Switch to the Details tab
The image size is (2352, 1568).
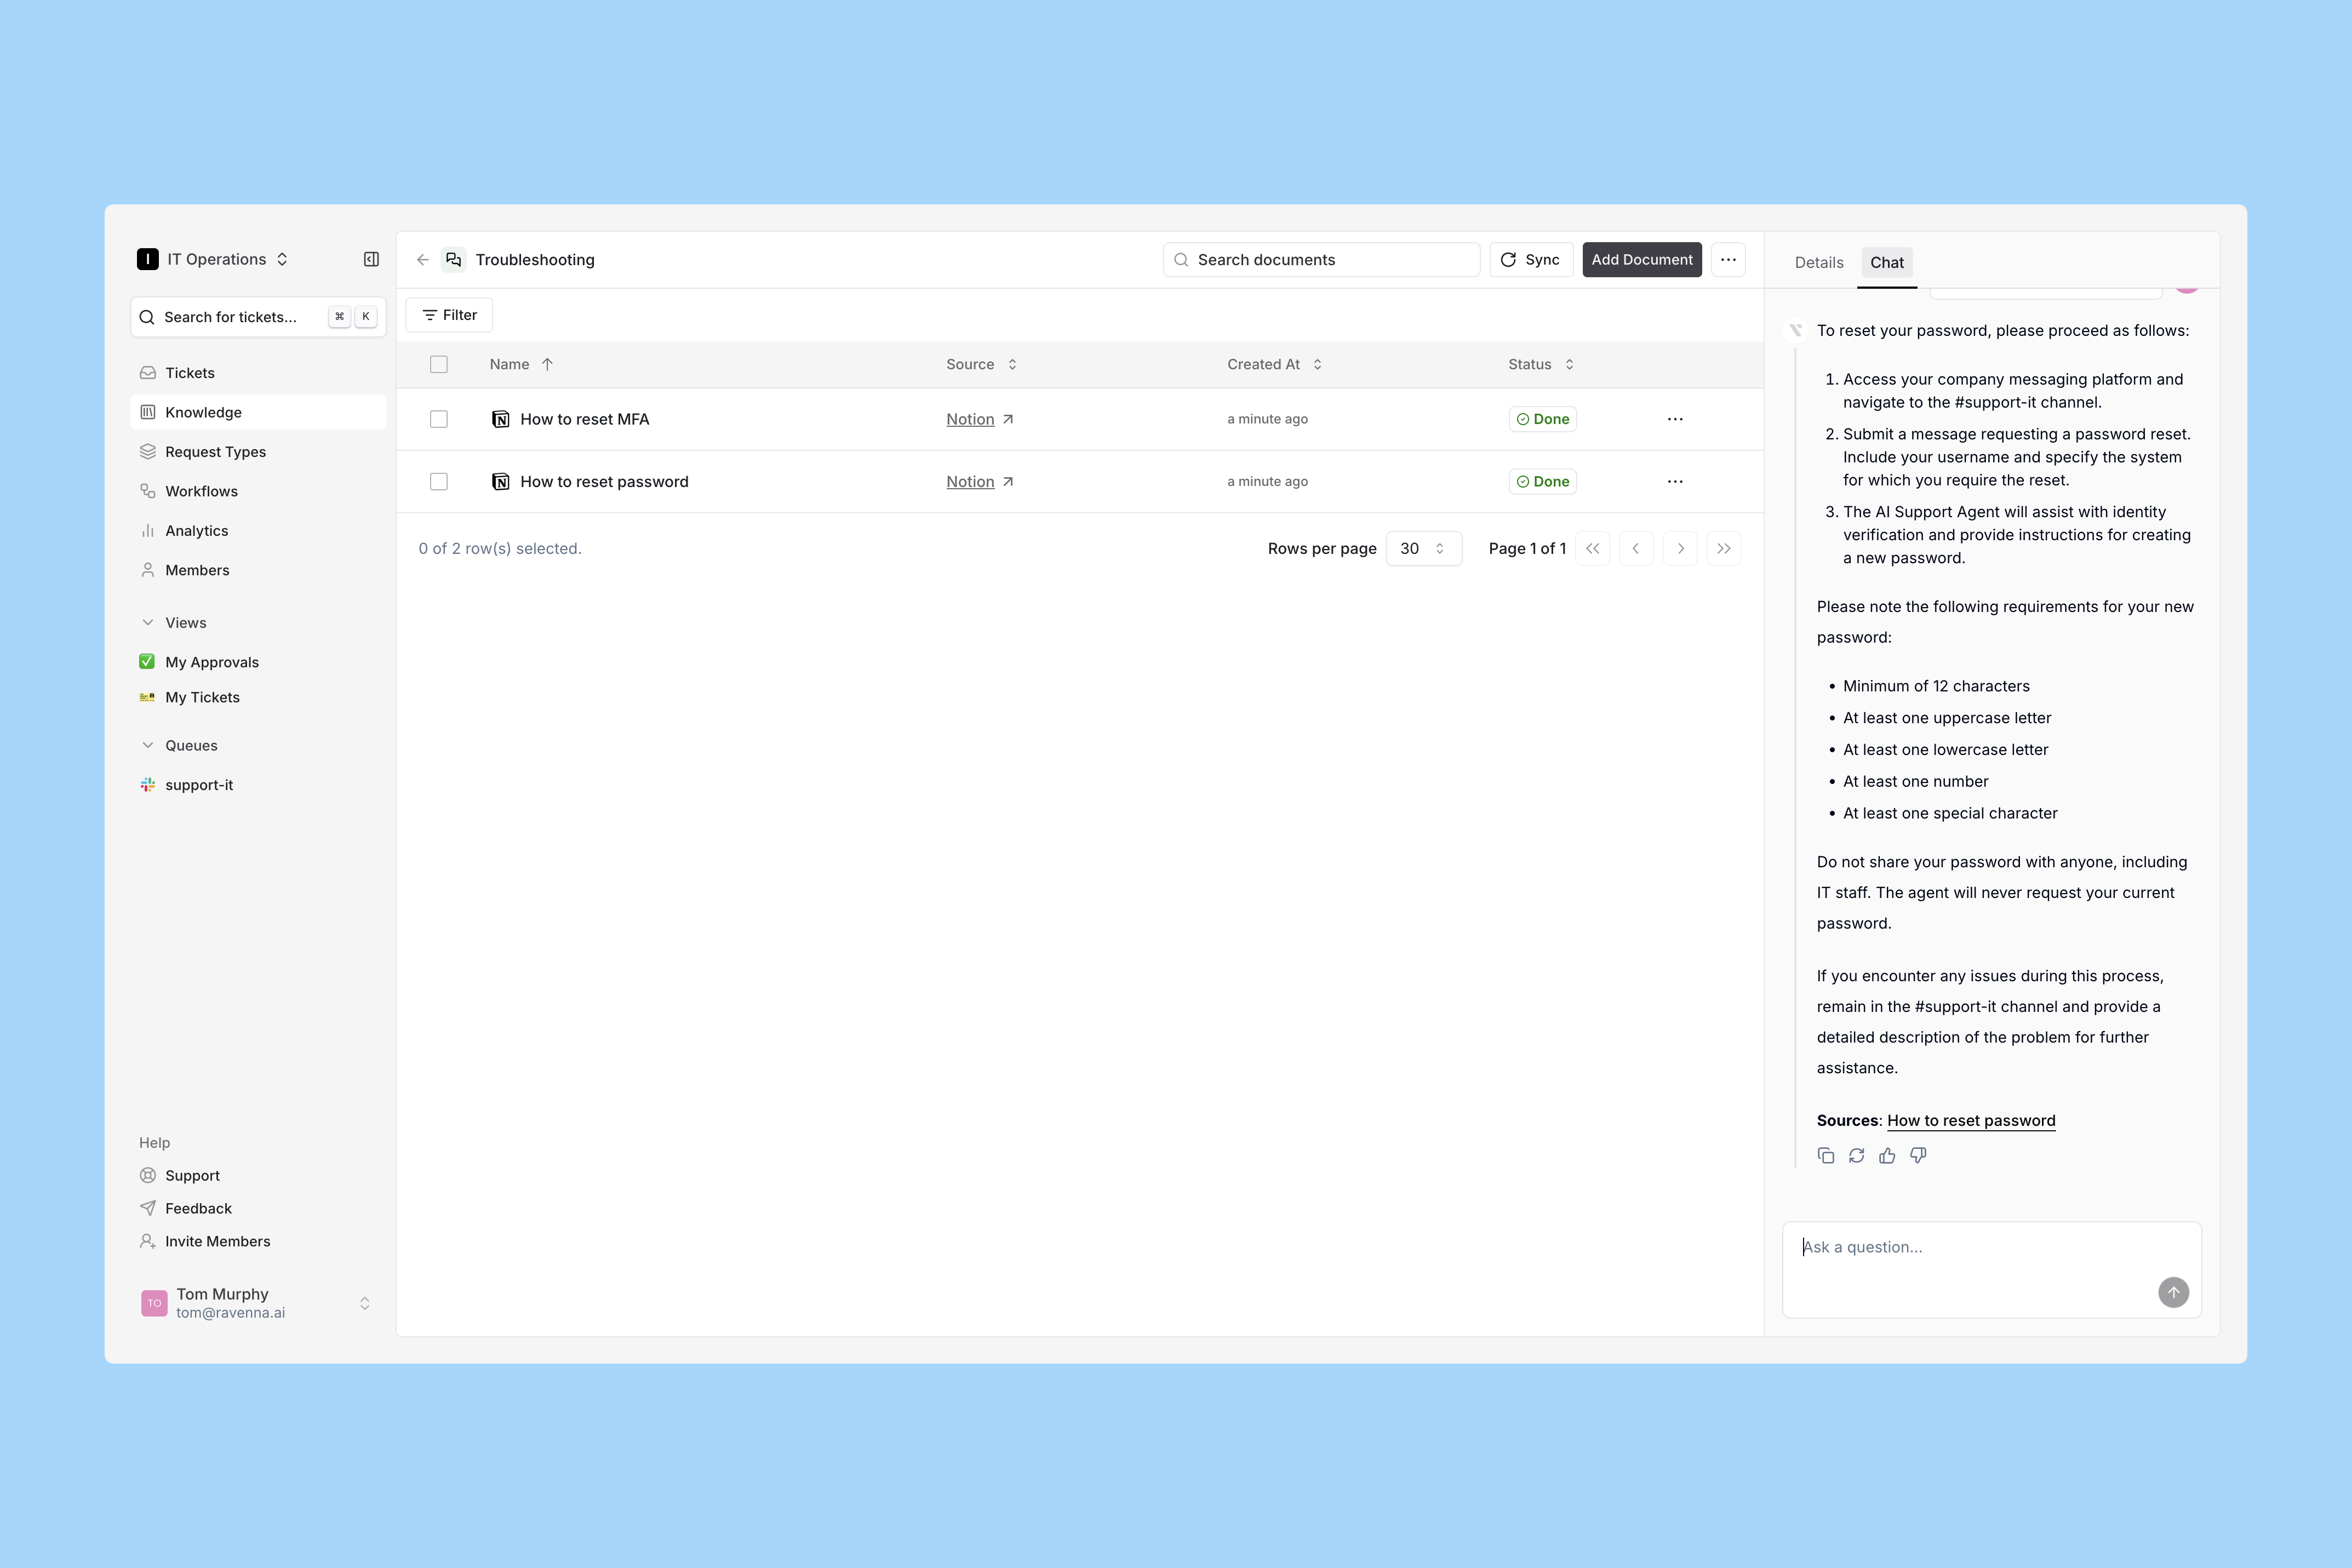[x=1818, y=263]
